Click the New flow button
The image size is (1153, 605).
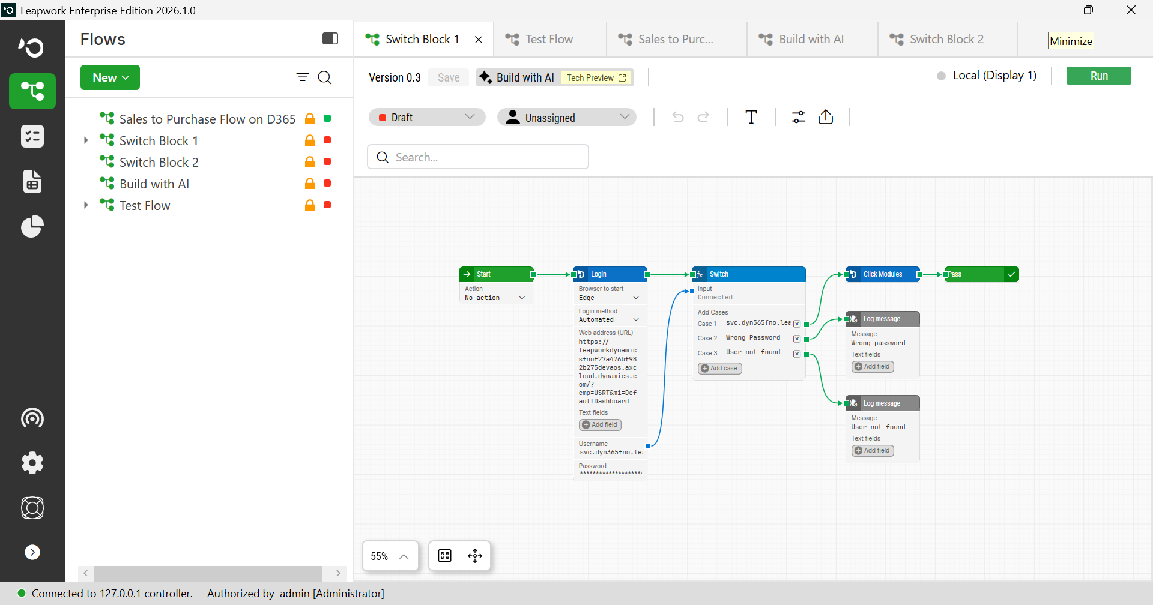110,77
